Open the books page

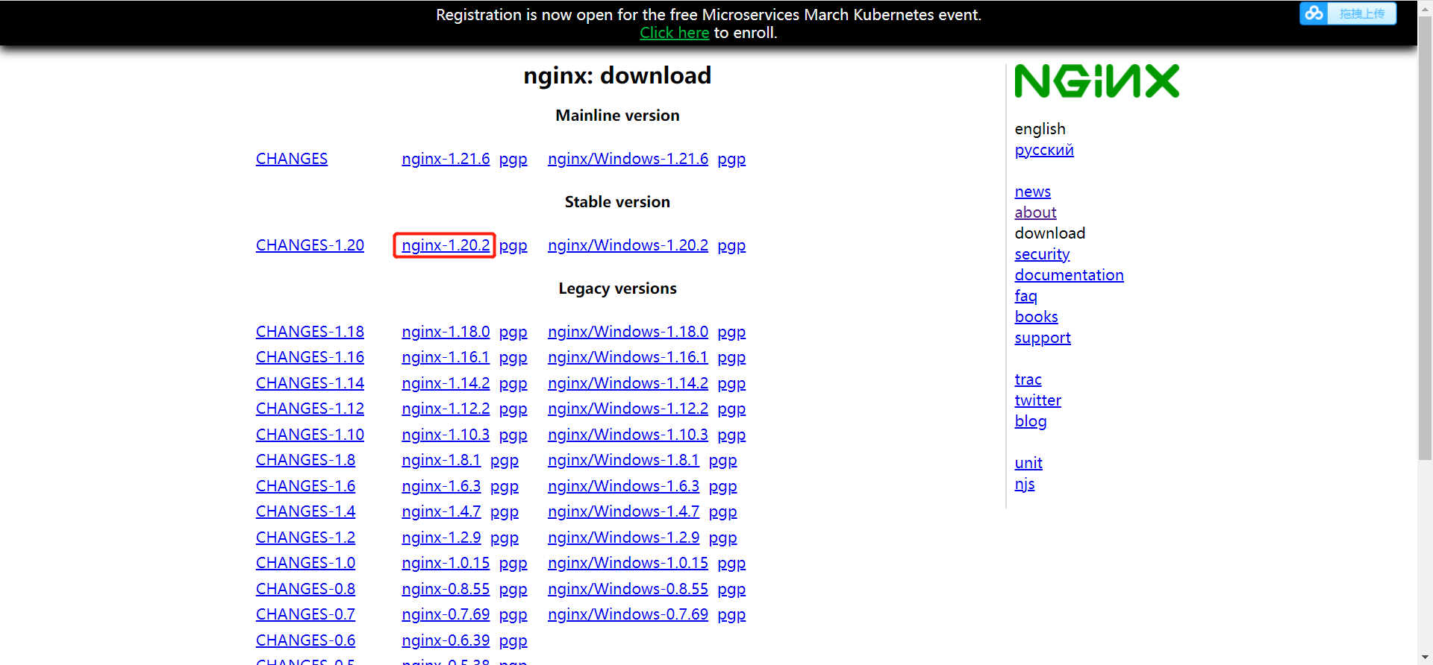(x=1036, y=317)
